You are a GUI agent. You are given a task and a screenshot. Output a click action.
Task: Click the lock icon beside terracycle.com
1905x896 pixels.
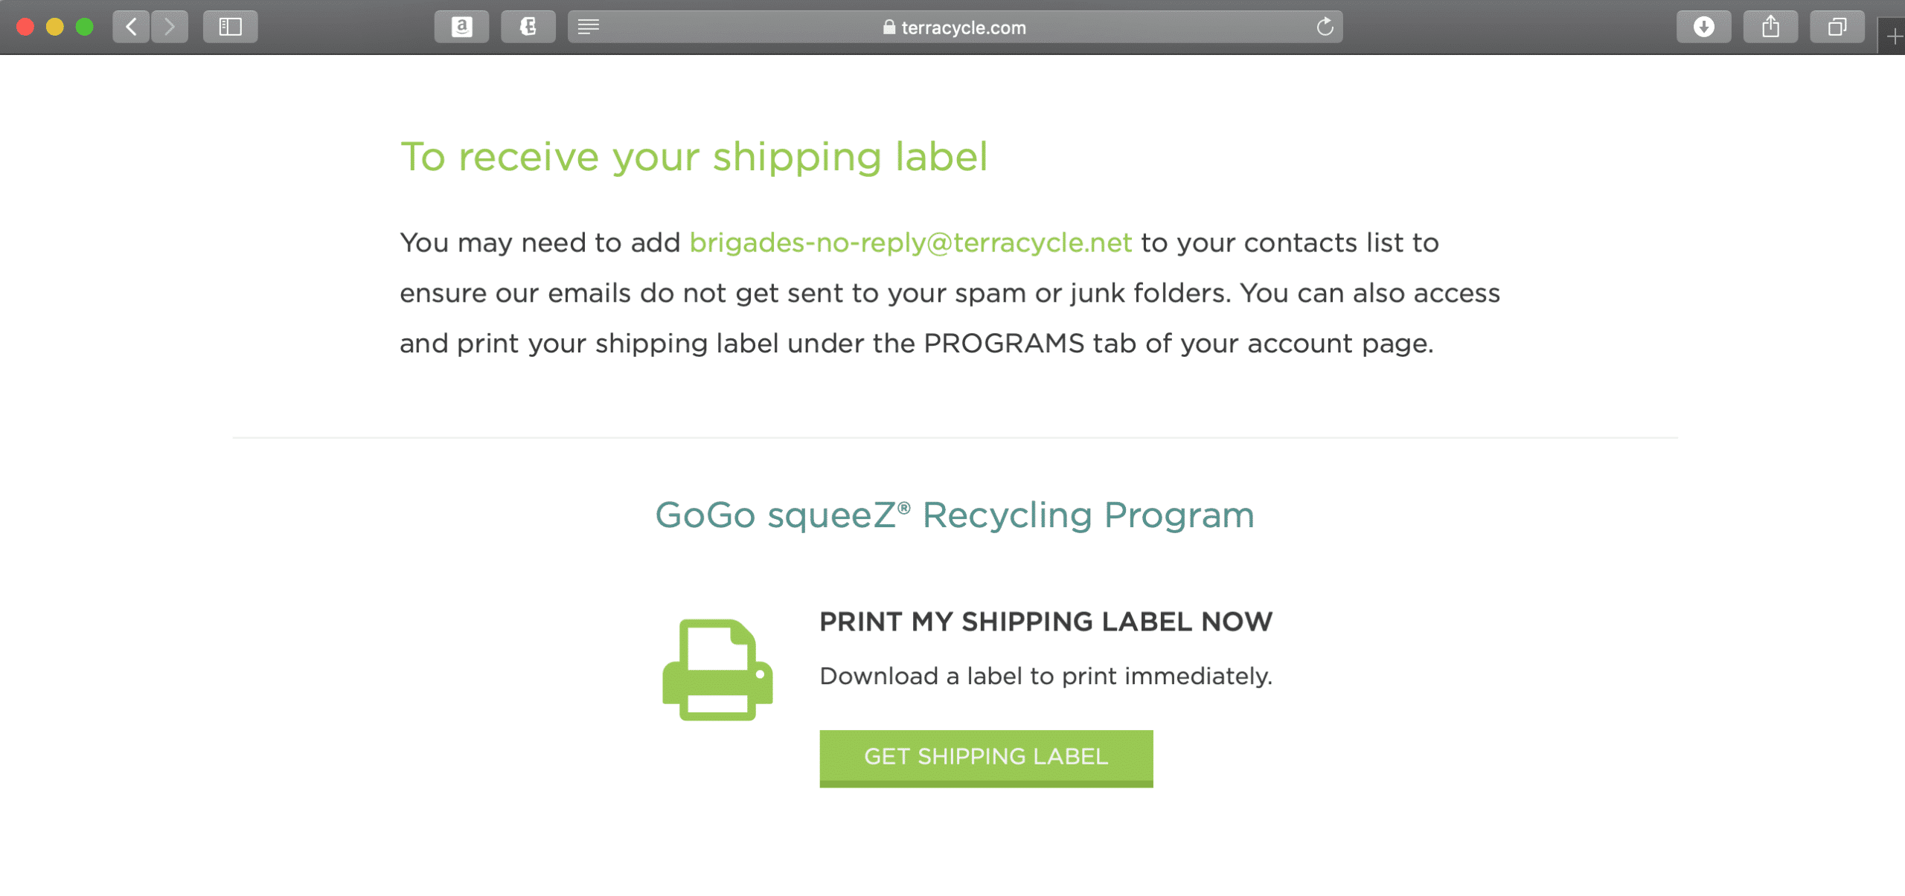(x=889, y=28)
